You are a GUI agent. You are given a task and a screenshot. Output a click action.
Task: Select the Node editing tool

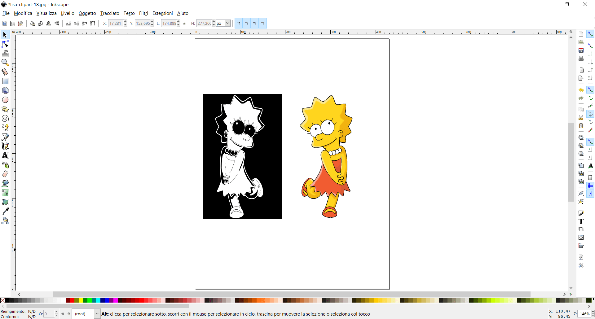pos(5,44)
